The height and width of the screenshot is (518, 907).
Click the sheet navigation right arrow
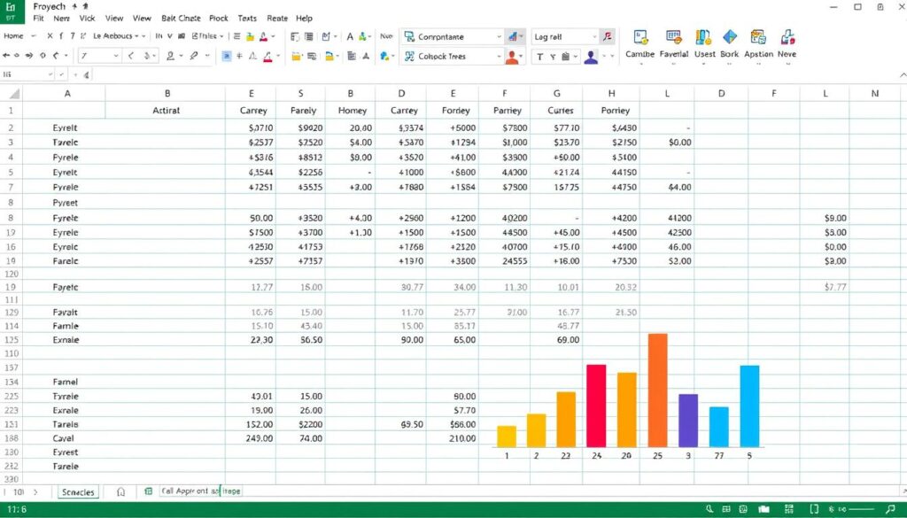(x=35, y=492)
